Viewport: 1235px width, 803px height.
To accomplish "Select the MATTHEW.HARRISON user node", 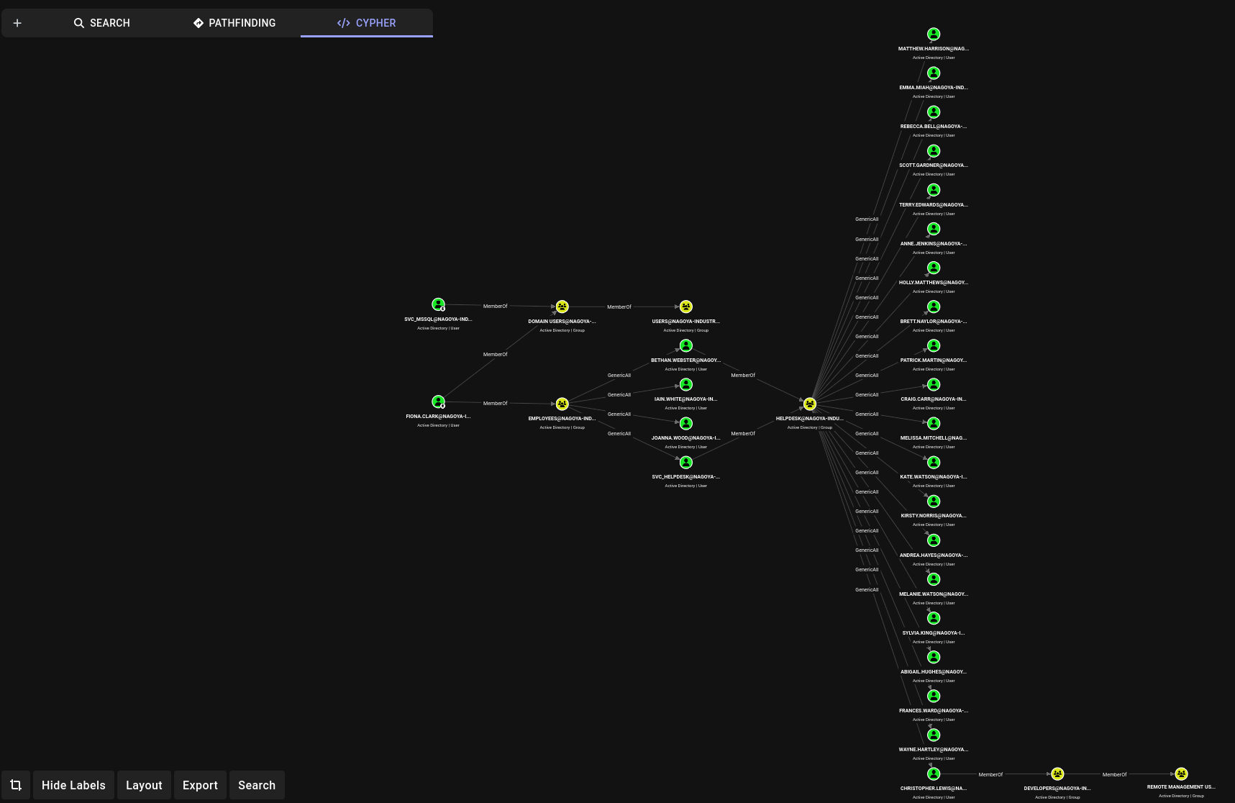I will [x=934, y=34].
